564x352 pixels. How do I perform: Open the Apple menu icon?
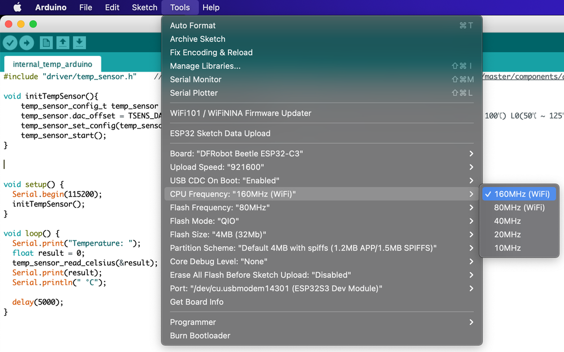click(x=17, y=7)
